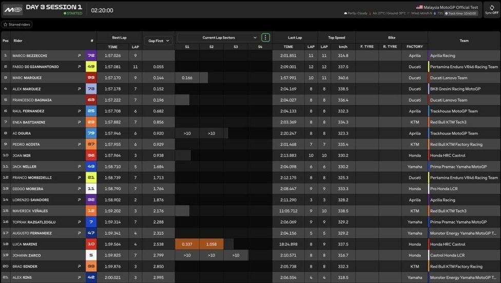Click the Top Speed column header
This screenshot has width=501, height=283.
(x=336, y=37)
